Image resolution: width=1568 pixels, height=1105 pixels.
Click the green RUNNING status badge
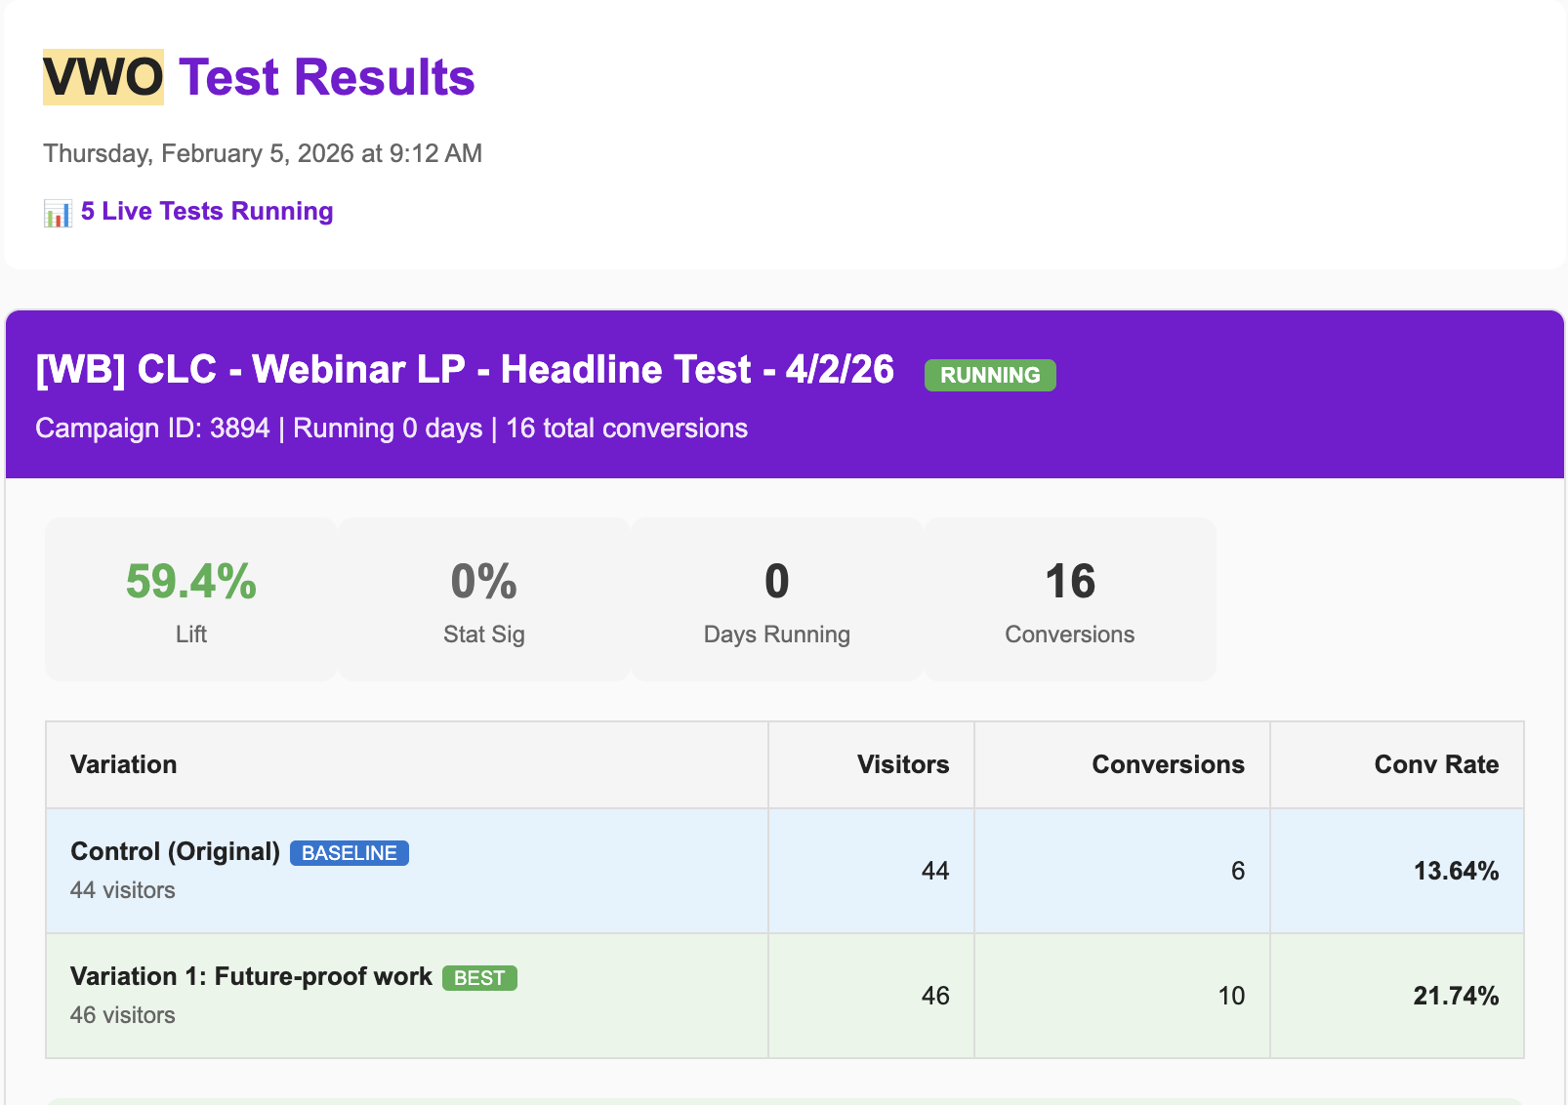pos(990,375)
